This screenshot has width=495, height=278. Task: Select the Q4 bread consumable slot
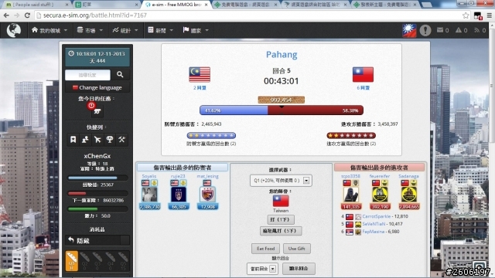coord(110,261)
